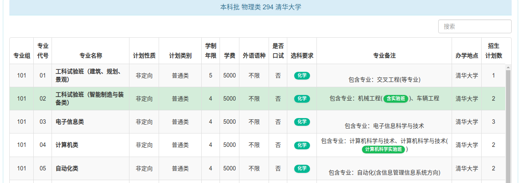
Task: Click 清华大学 location in 电子信息类 row
Action: tap(467, 122)
